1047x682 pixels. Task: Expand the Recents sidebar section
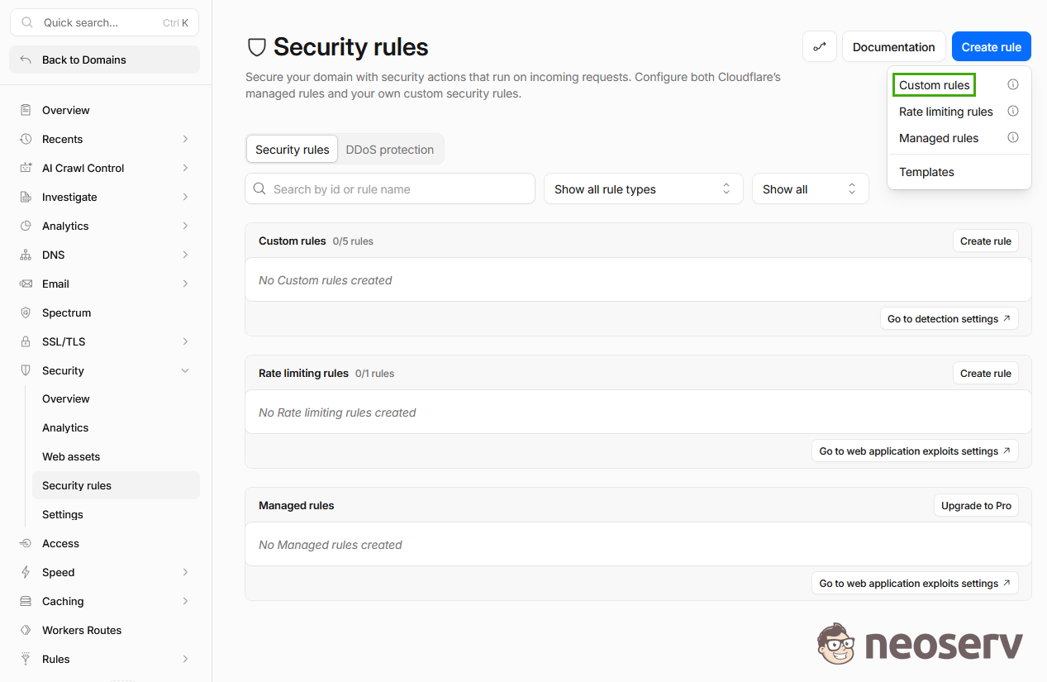(185, 139)
